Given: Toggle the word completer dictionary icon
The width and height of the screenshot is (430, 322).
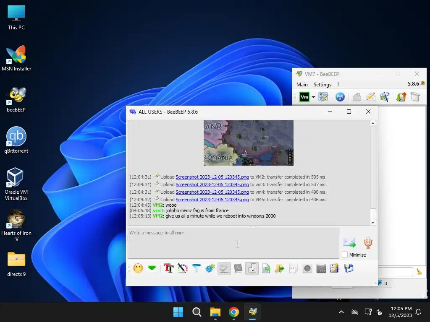Looking at the screenshot, I should [238, 268].
